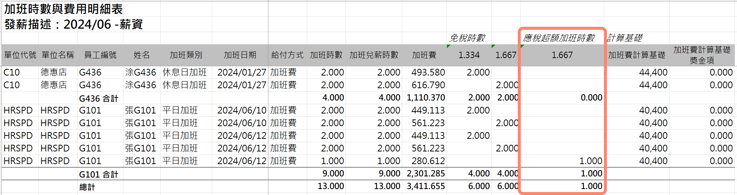The image size is (737, 195).
Task: Click the 員工編號 column header
Action: coord(100,55)
